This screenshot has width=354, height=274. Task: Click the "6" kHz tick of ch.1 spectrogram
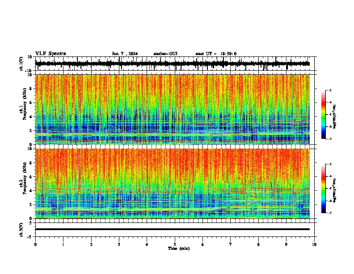(x=31, y=103)
